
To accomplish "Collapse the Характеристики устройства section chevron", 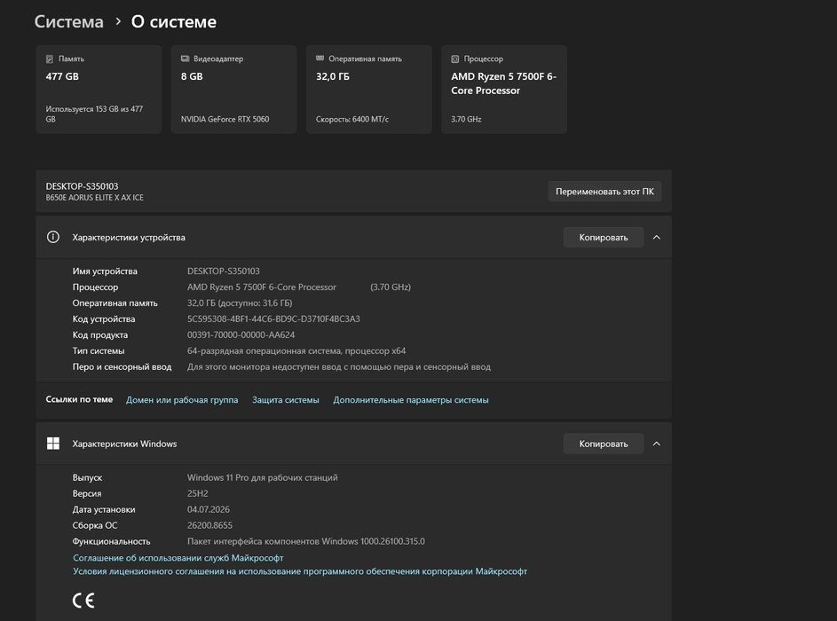I will pos(657,238).
